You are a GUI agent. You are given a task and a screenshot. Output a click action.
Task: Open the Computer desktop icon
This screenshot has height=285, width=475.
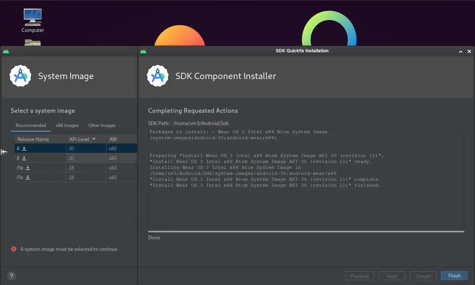(x=33, y=20)
